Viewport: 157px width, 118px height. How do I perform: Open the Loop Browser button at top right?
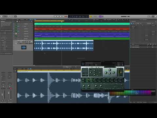[x=153, y=16]
